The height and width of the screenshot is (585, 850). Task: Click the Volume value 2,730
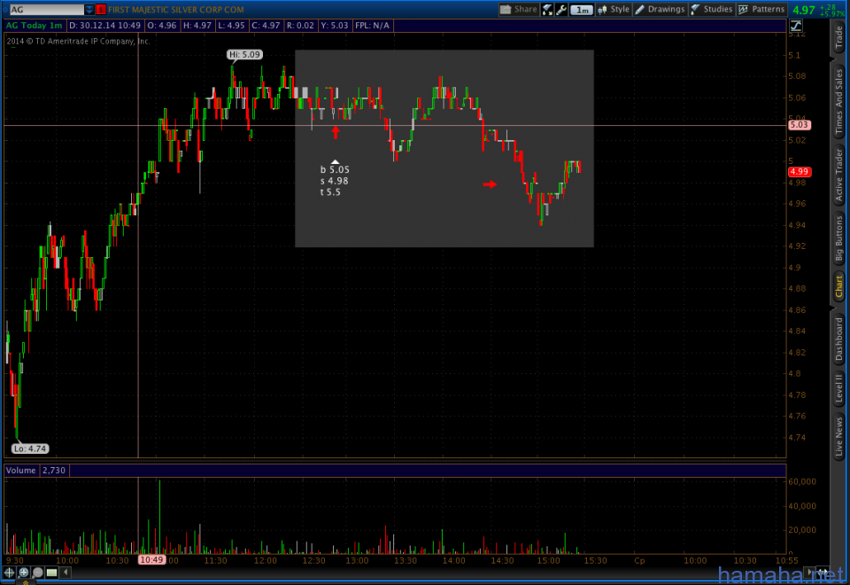(x=54, y=471)
